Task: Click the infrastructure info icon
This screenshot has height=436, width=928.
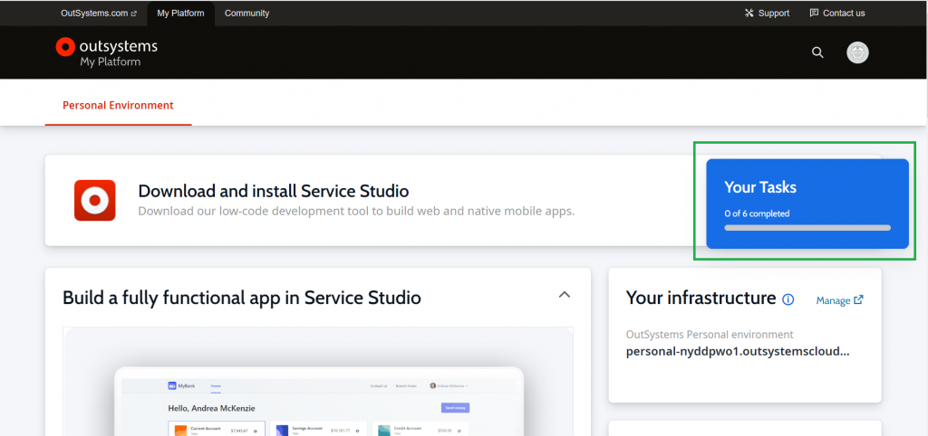Action: (x=788, y=299)
